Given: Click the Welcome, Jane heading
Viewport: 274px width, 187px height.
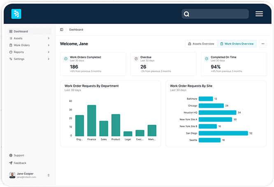Looking at the screenshot, I should coord(74,44).
